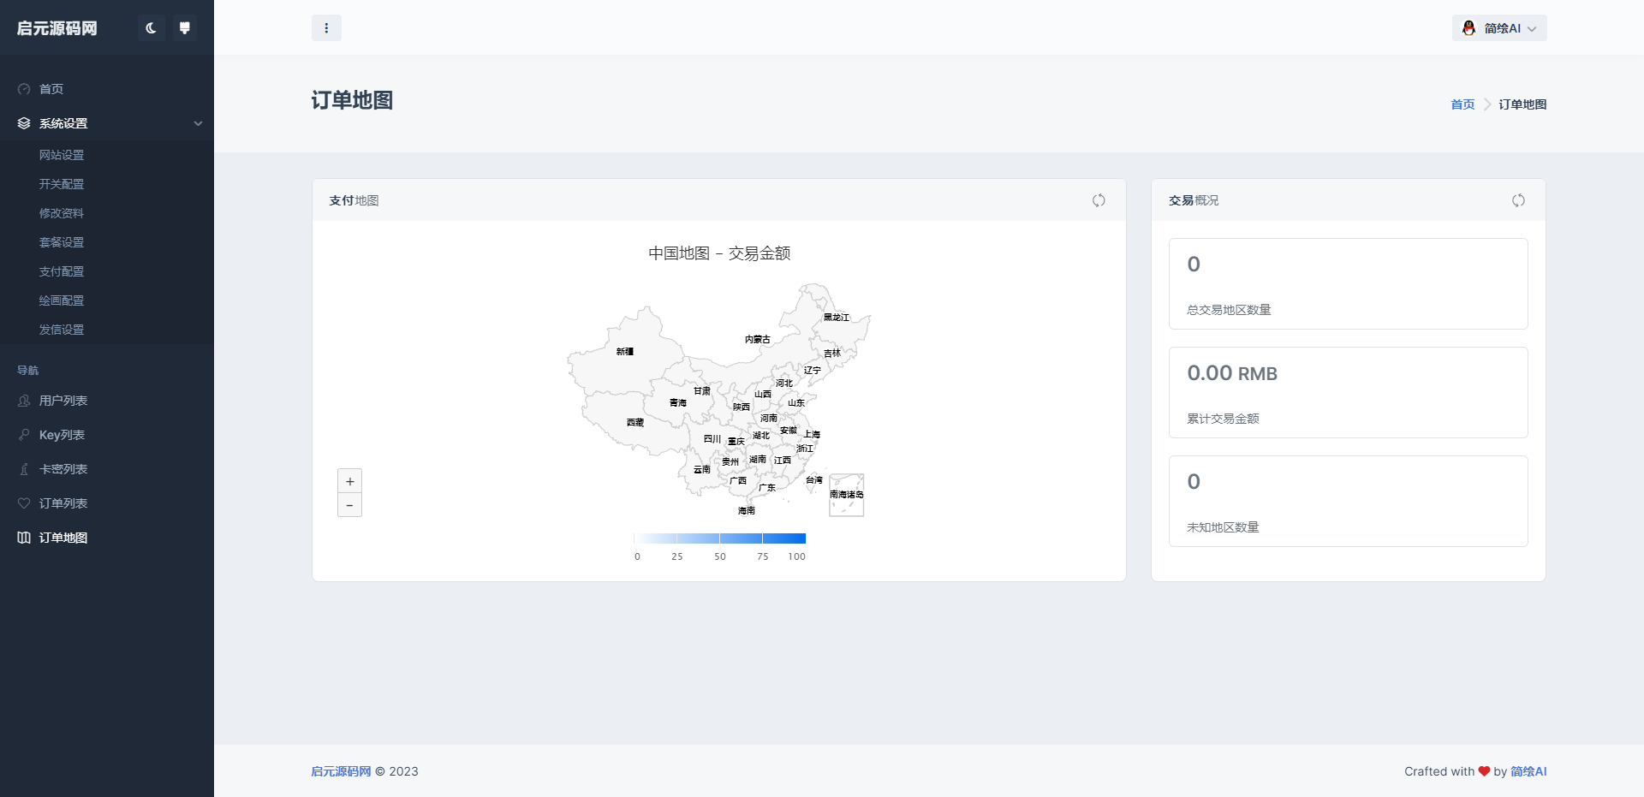Go to 用户列表 user list
This screenshot has height=797, width=1644.
coord(63,401)
